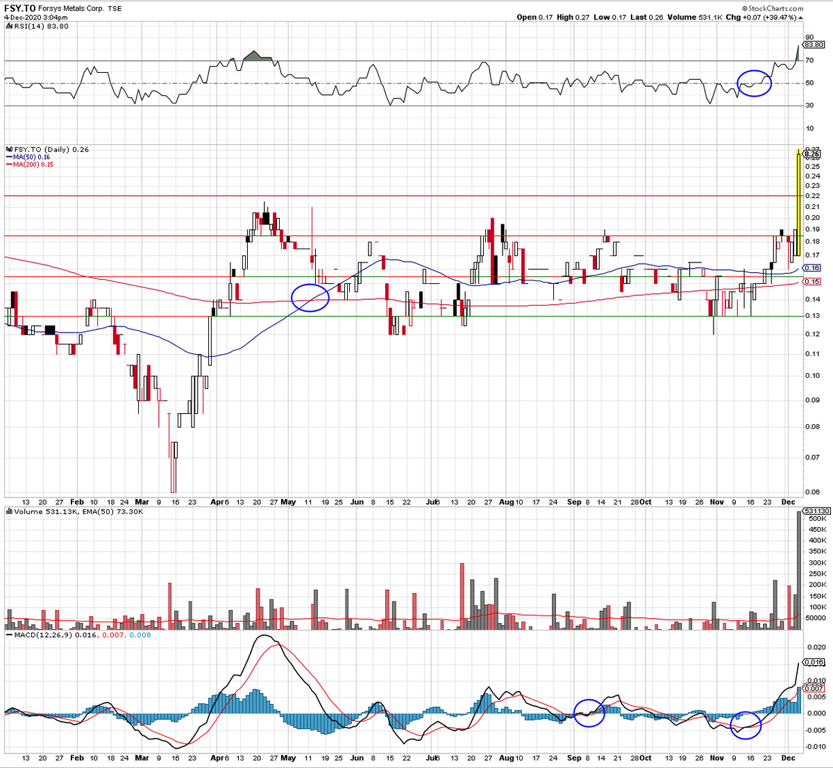Click the High 0.27 quote value
Image resolution: width=833 pixels, height=768 pixels.
click(x=574, y=17)
